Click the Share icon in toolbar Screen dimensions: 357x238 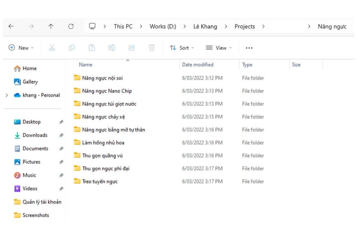pyautogui.click(x=131, y=48)
